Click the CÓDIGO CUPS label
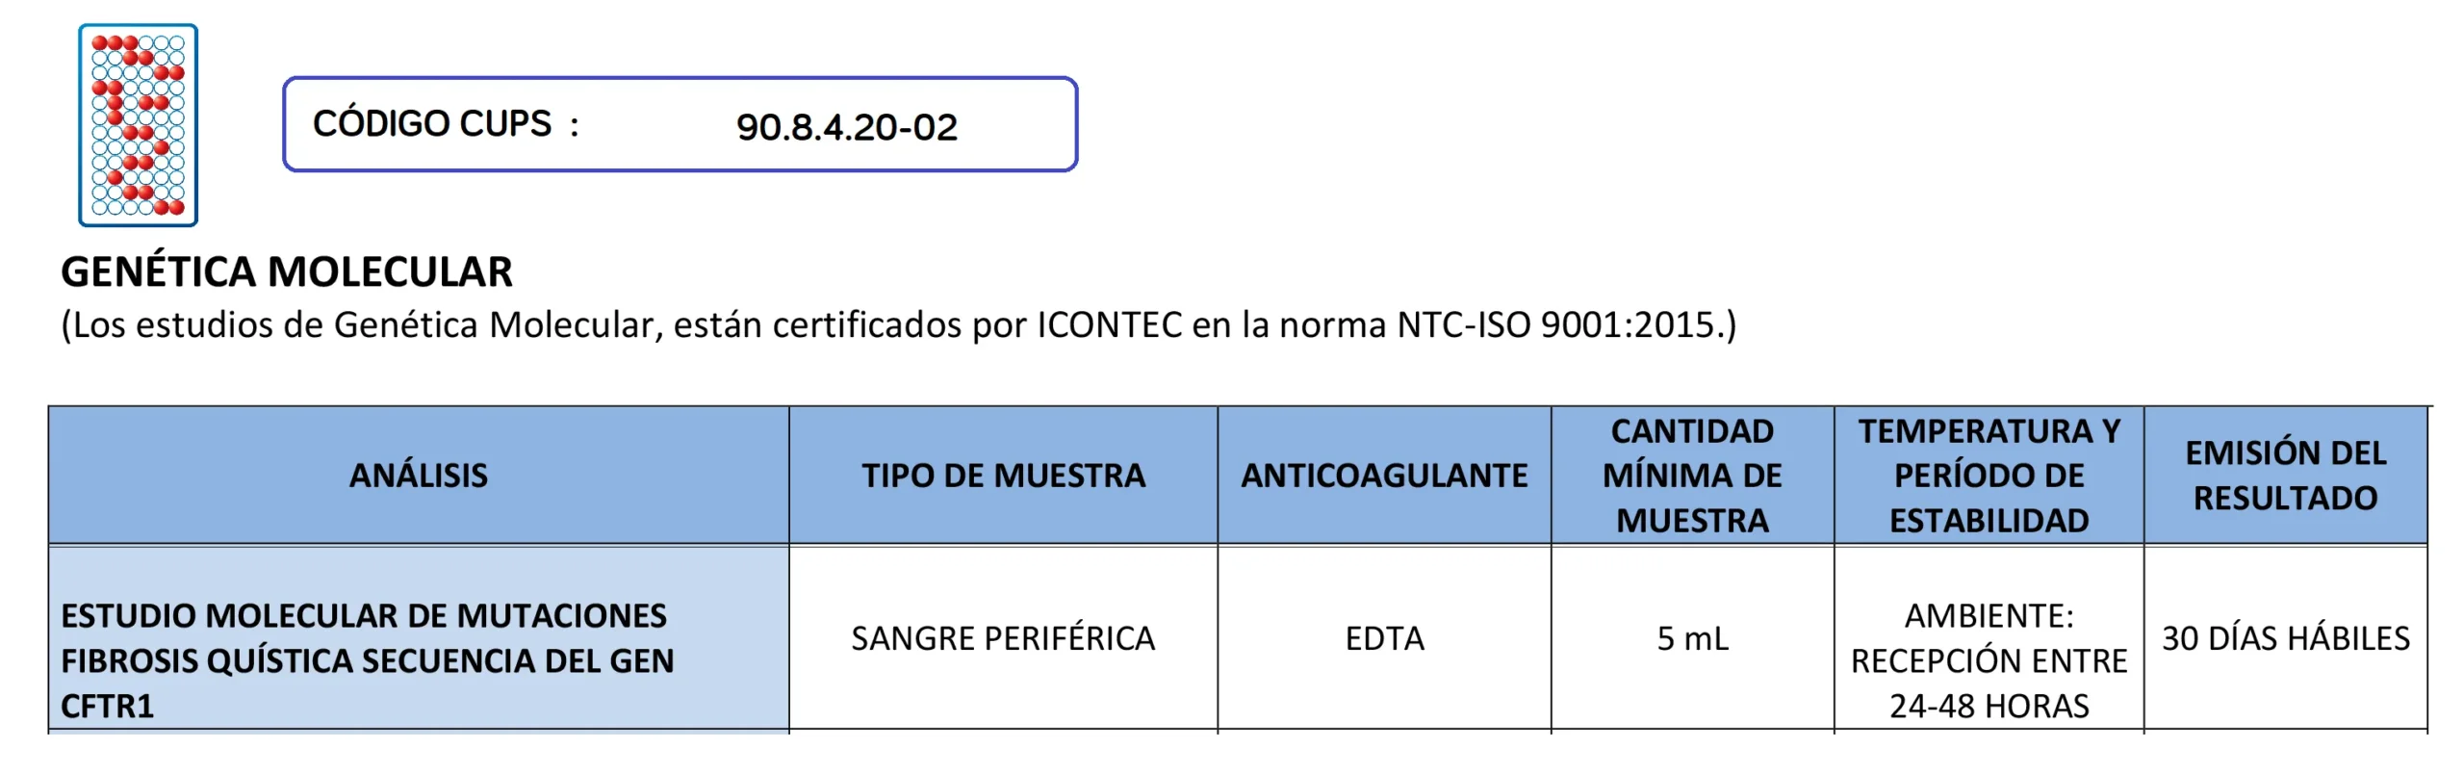Viewport: 2464px width, 774px height. tap(431, 124)
